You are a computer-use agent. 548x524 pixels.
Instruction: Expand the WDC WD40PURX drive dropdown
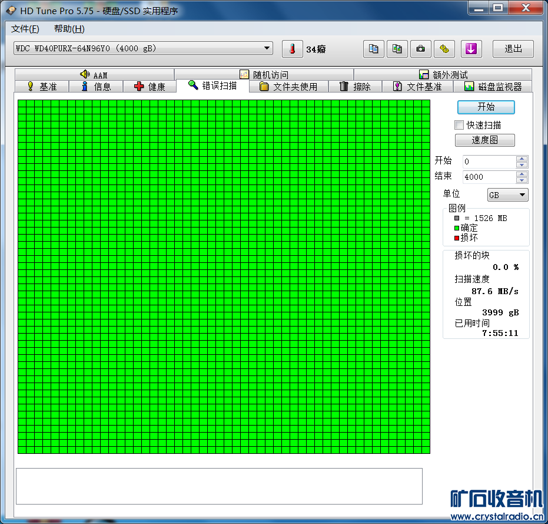pos(267,48)
